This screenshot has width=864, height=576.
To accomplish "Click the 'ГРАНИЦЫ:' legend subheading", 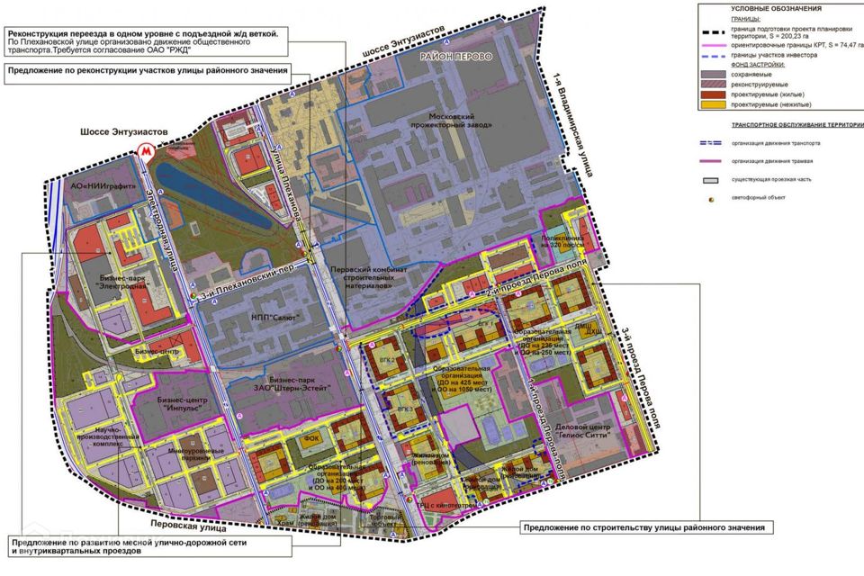I will pyautogui.click(x=745, y=19).
